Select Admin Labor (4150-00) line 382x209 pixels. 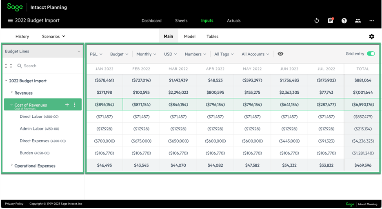[40, 129]
